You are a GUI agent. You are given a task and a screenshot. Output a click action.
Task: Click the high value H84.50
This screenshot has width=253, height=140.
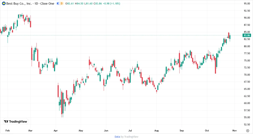tap(79, 4)
